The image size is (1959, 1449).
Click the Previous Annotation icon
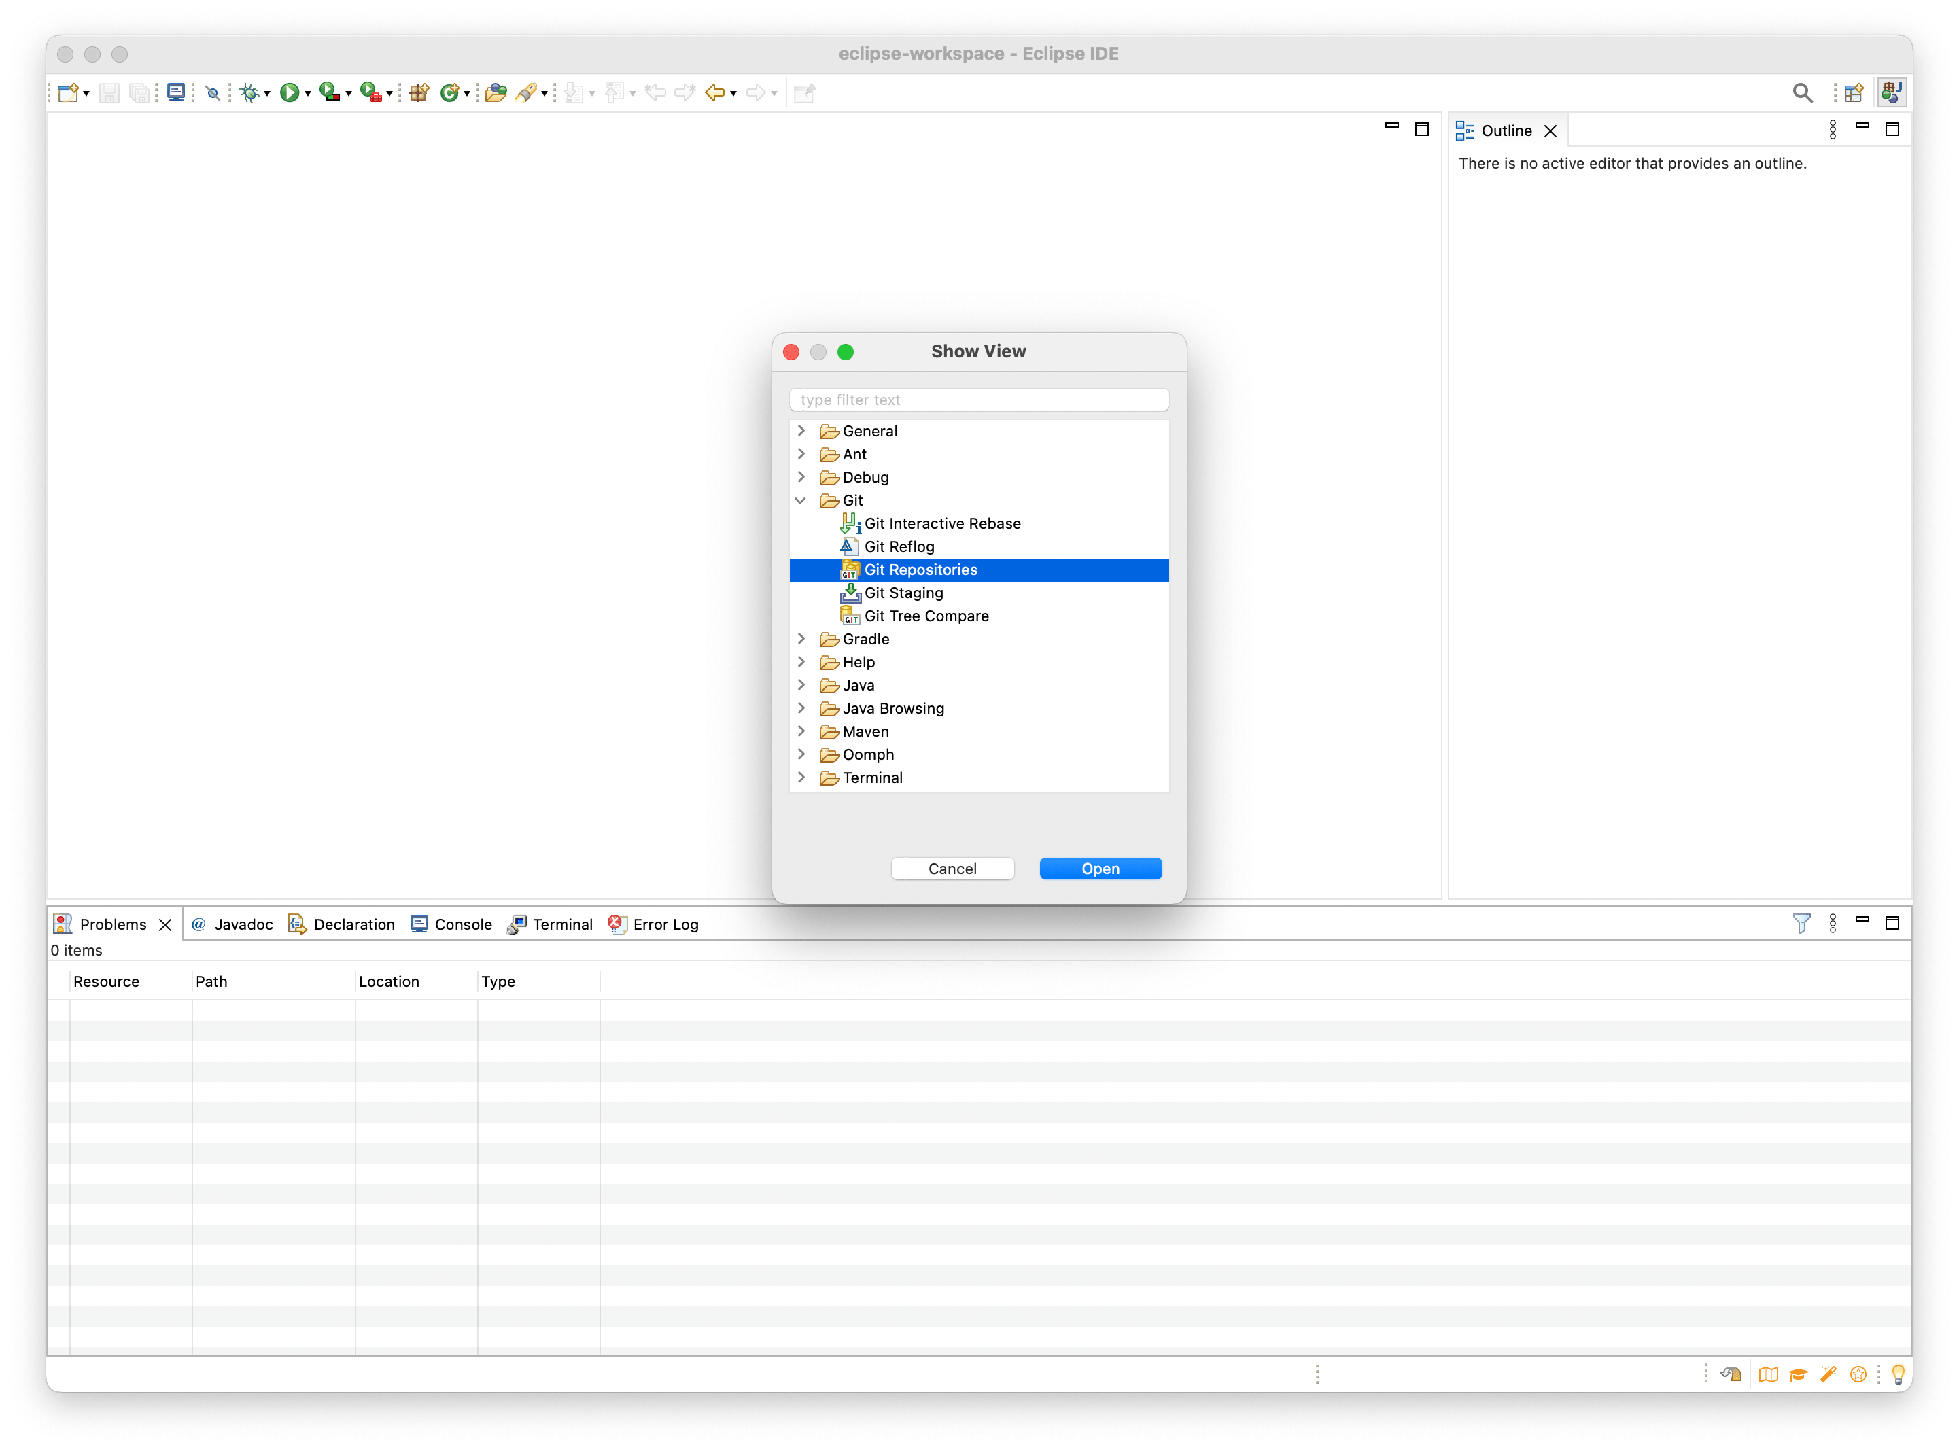coord(615,92)
